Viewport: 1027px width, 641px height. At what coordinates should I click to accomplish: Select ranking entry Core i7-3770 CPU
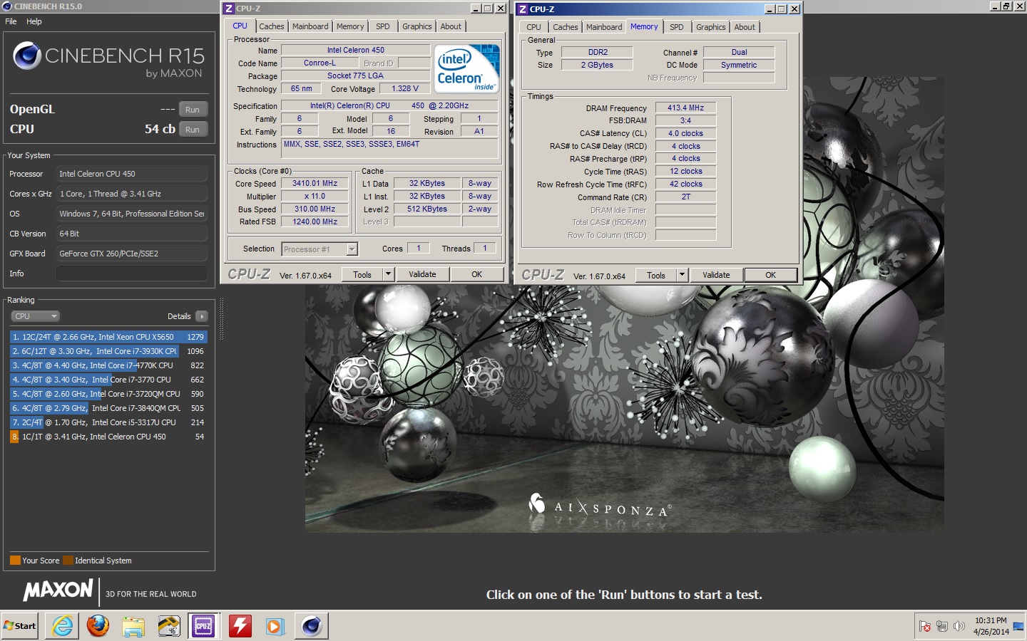(x=108, y=380)
